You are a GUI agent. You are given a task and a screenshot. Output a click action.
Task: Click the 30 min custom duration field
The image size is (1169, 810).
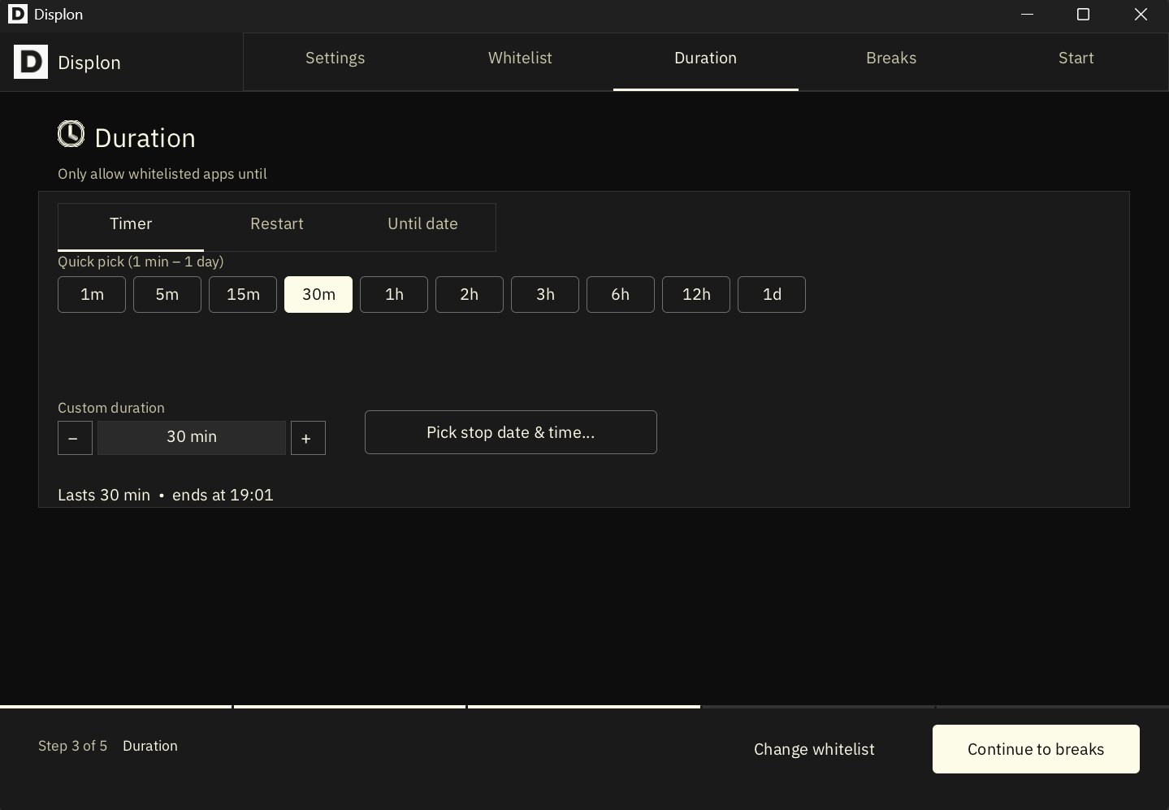click(192, 437)
